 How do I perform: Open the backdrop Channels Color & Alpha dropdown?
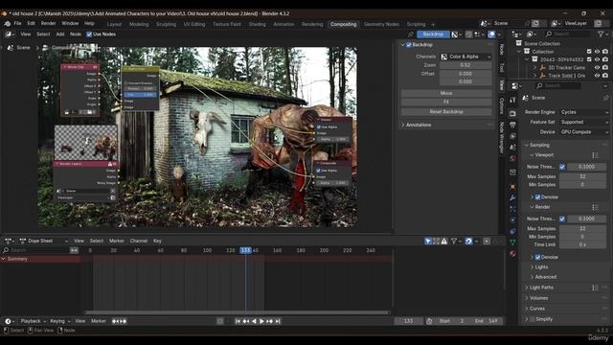(465, 57)
